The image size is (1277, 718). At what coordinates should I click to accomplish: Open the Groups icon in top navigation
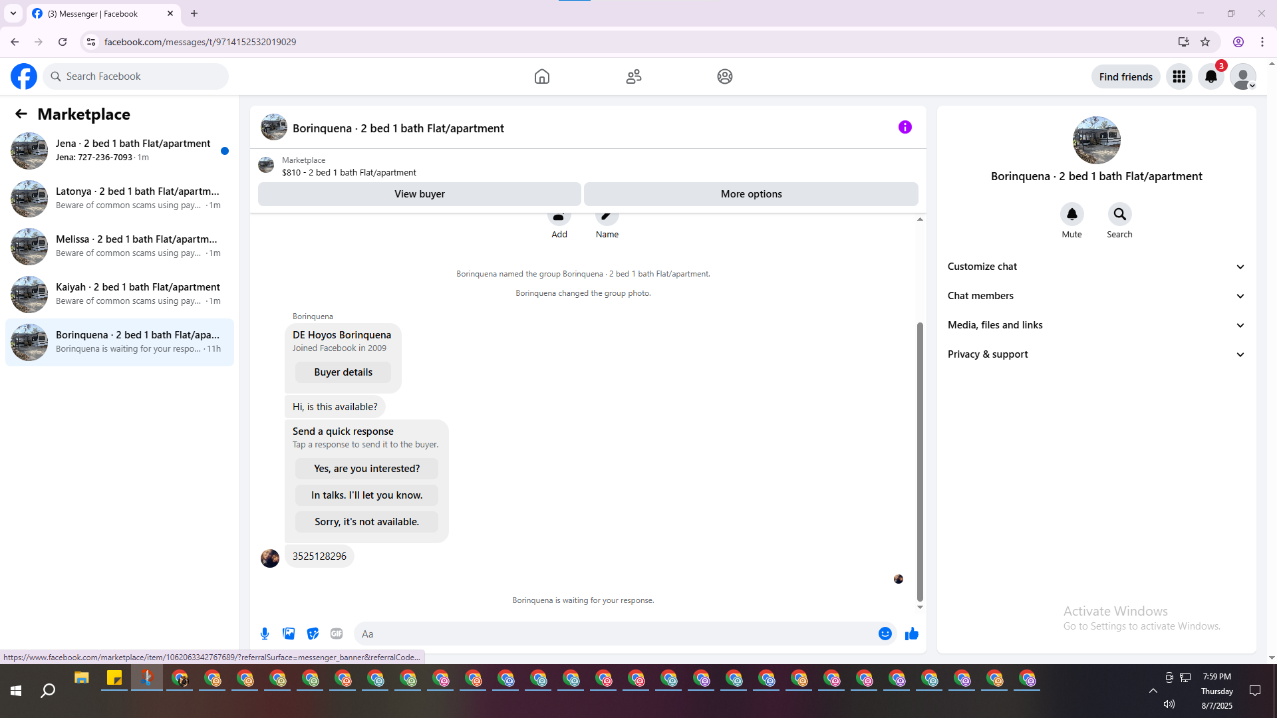click(x=725, y=76)
